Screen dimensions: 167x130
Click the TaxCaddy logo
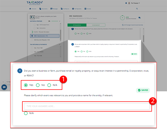35,3
